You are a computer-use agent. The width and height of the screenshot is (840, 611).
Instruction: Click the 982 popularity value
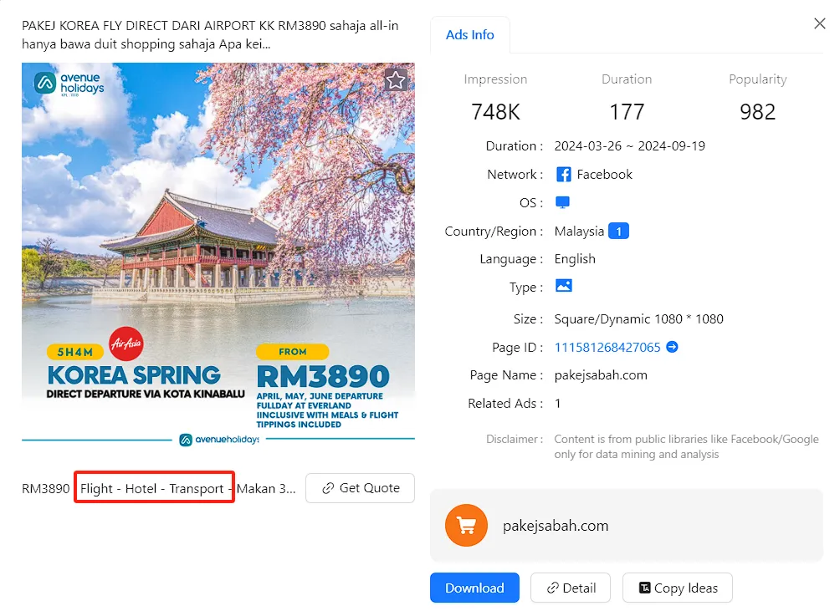757,112
